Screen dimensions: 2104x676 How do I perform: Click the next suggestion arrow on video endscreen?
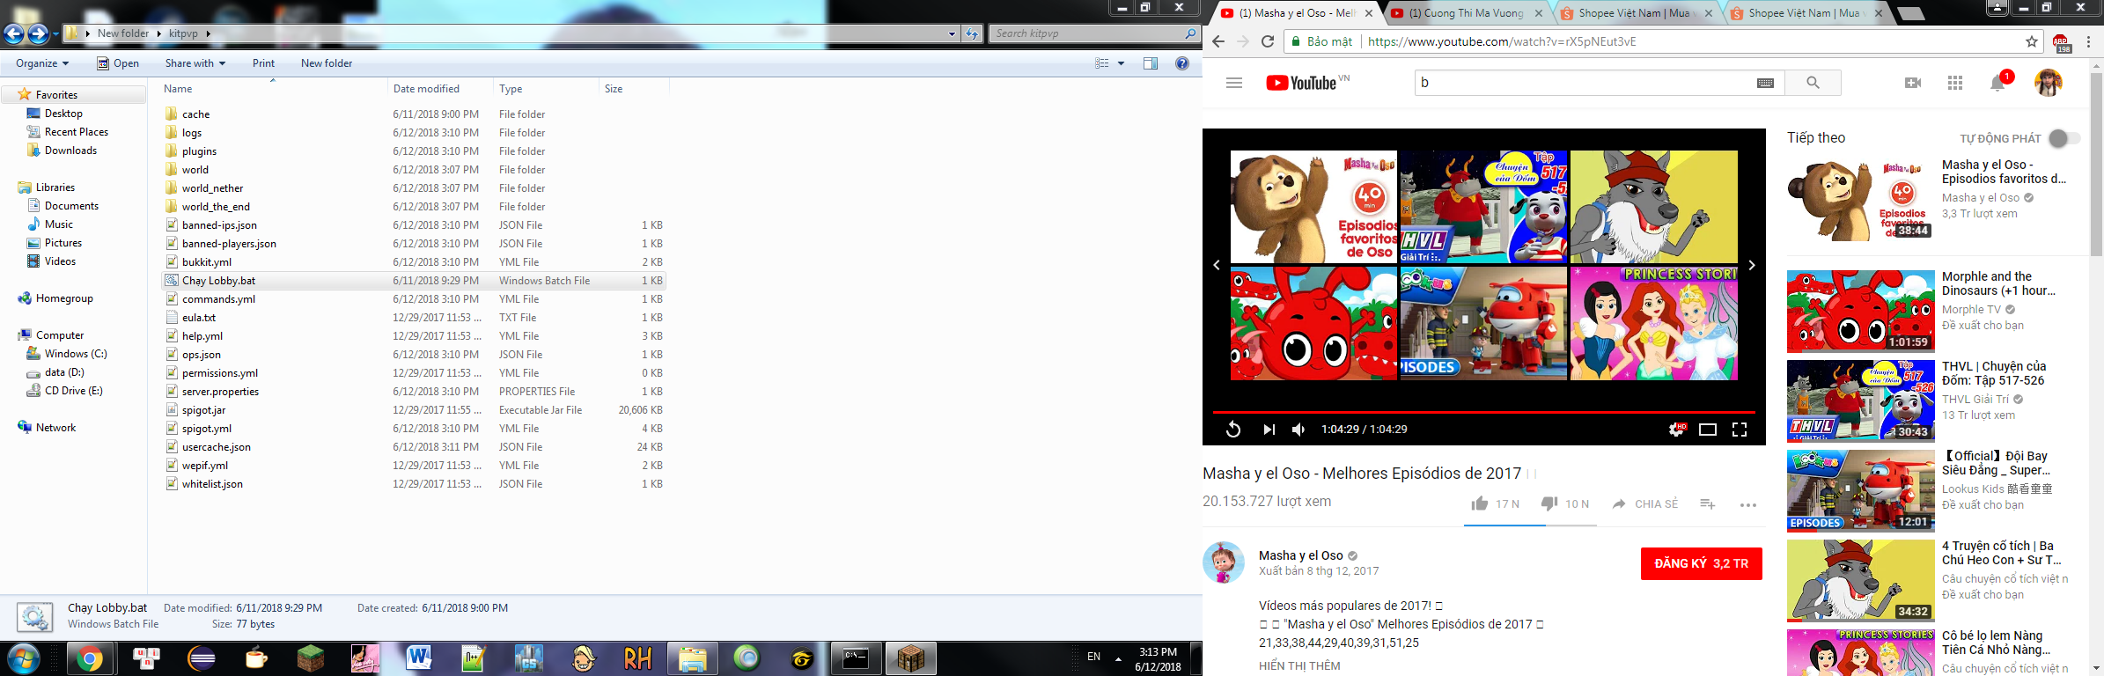click(x=1752, y=265)
